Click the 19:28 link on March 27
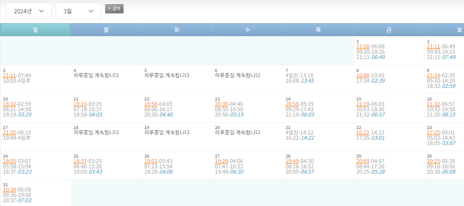Viewport: 464px width, 206px height. click(222, 161)
